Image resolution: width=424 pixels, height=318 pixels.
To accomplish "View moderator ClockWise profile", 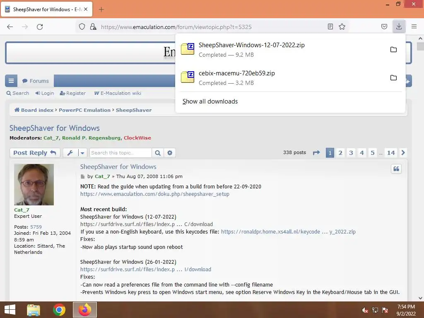I will 137,138.
